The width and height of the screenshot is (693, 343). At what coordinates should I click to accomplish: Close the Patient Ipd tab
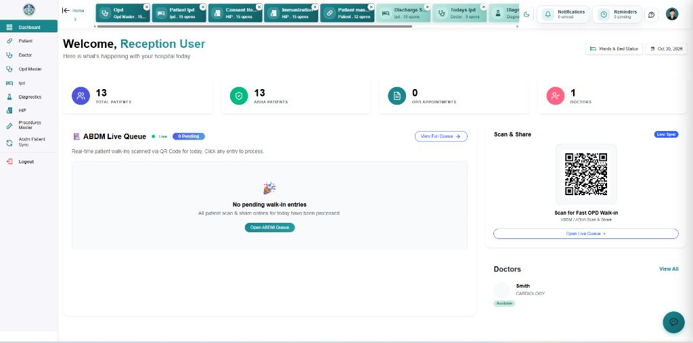pyautogui.click(x=203, y=7)
